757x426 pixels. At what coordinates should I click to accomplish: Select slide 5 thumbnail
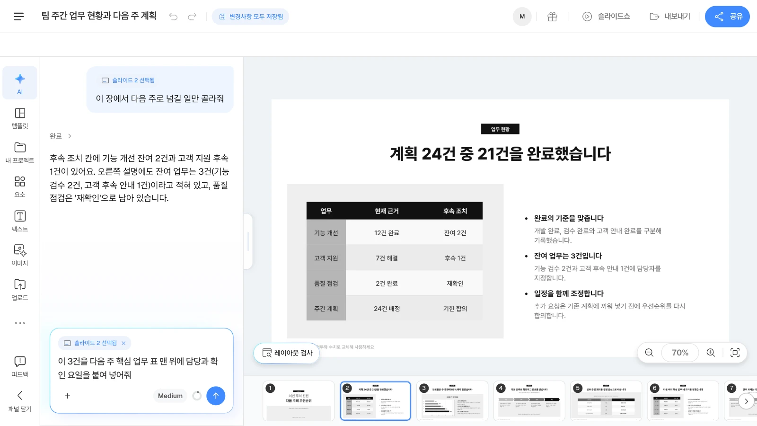click(606, 401)
